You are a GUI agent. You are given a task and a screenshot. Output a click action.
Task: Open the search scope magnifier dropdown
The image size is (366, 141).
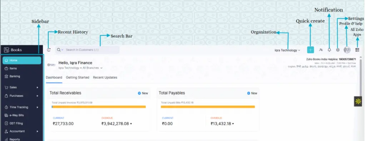click(60, 50)
